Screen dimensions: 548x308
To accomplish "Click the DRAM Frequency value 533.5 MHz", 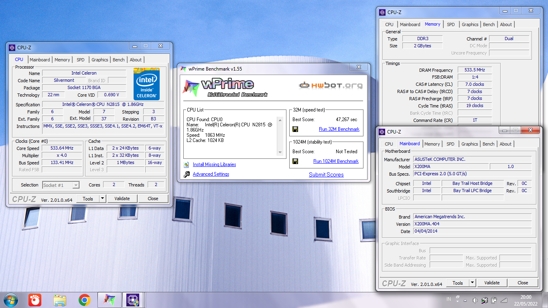I will coord(475,70).
